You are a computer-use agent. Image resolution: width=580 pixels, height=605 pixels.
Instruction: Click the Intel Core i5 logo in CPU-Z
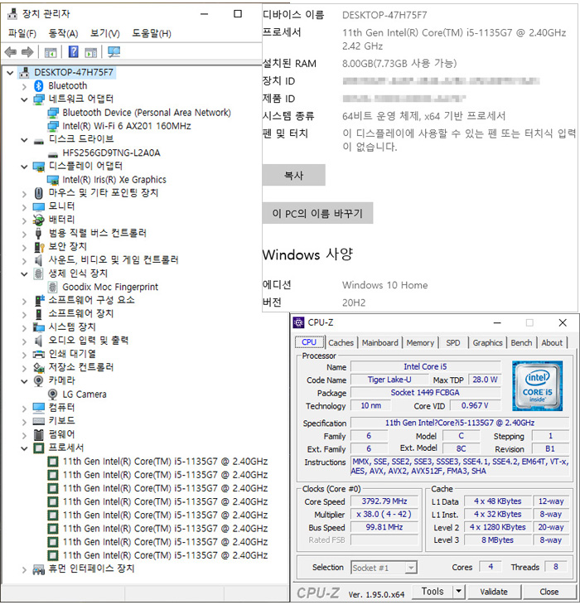[x=537, y=386]
